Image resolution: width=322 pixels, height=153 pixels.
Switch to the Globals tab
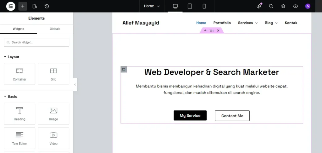[55, 29]
